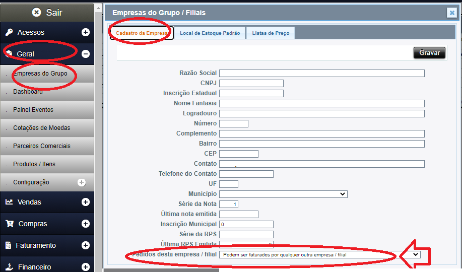Click the Razão Social input field
Screen dimensions: 462x272
pos(321,73)
